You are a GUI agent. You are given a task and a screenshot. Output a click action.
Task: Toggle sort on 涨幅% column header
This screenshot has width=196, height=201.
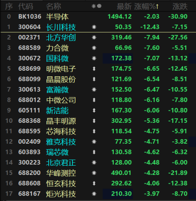pyautogui.click(x=147, y=7)
